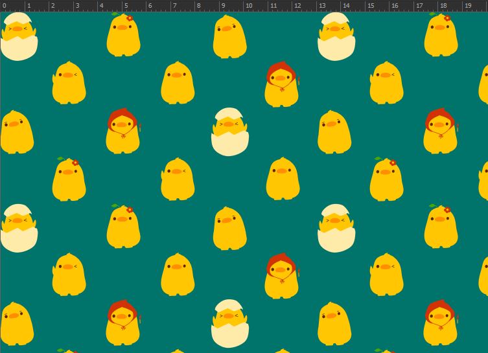Viewport: 488px width, 353px height.
Task: Select ruler label 13
Action: coord(322,6)
